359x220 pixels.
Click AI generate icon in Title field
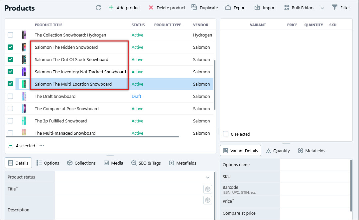pyautogui.click(x=208, y=189)
